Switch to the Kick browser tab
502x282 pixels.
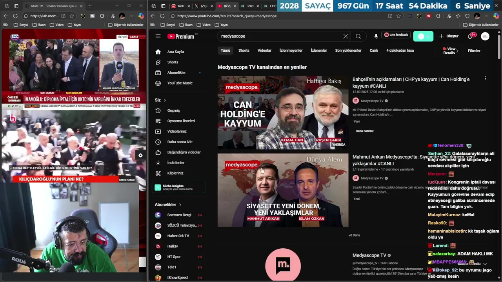pos(180,6)
